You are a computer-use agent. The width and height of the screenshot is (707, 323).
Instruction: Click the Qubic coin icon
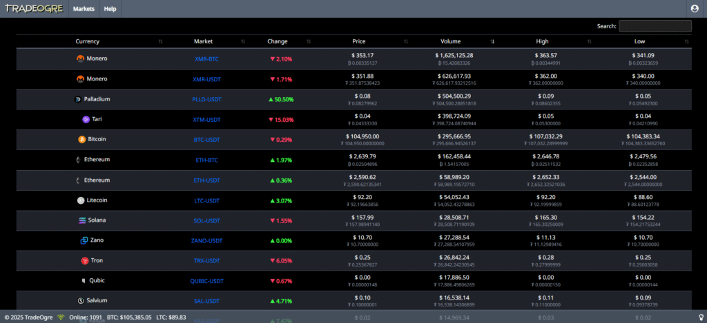click(x=84, y=281)
